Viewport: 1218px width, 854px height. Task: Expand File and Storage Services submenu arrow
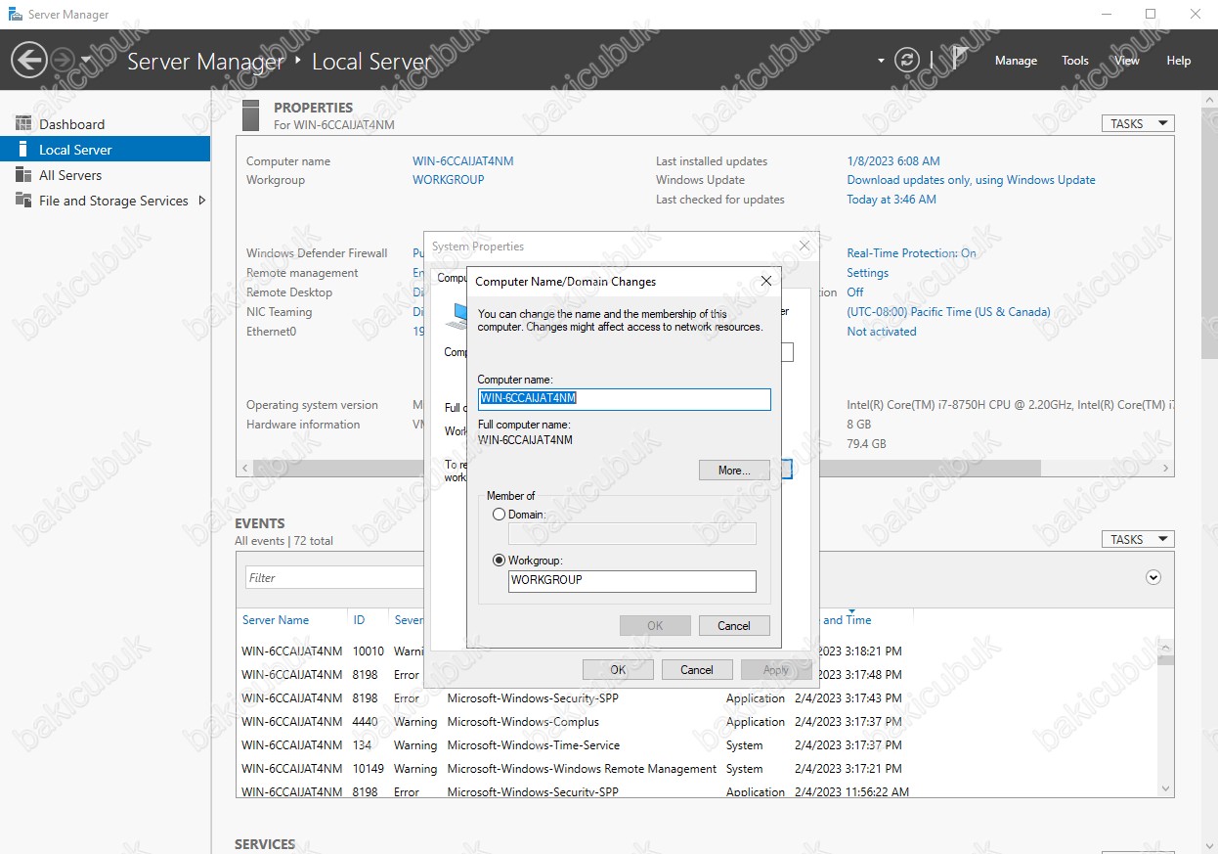click(202, 201)
